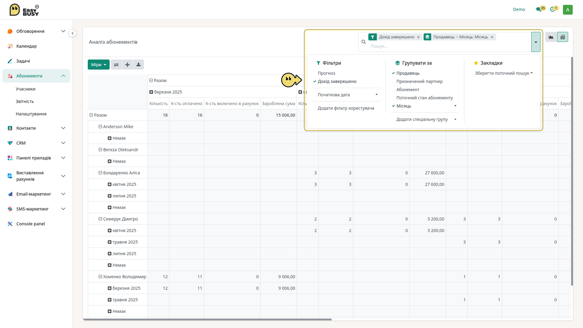Screen dimensions: 583x328
Task: Group by Призначений партнер
Action: (419, 81)
